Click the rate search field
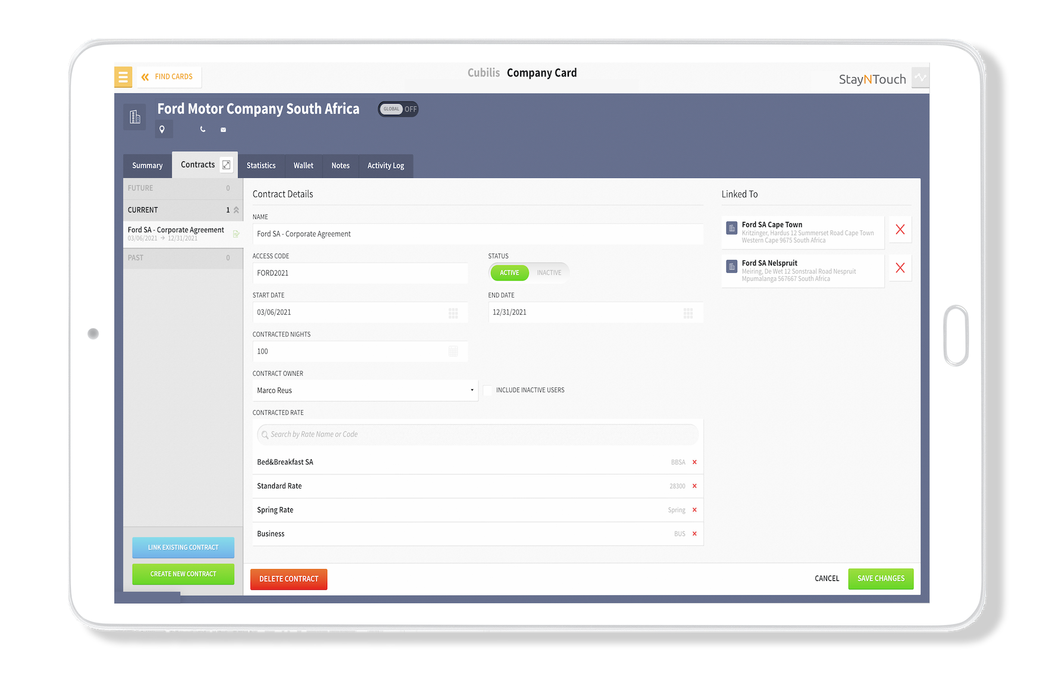Screen dimensions: 1052x700 (478, 435)
